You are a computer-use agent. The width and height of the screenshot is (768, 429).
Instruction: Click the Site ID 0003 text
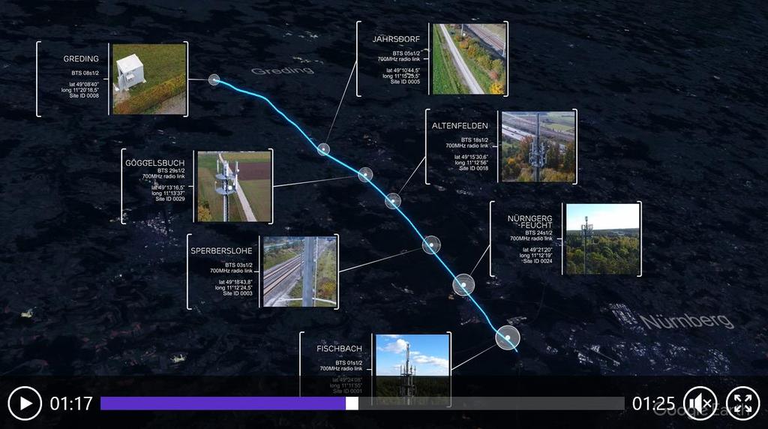[x=238, y=293]
